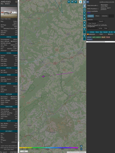
Task: Click the UAT / ADS-R legend chip
Action: (x=96, y=37)
